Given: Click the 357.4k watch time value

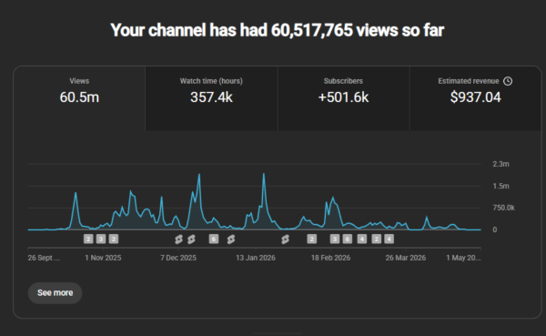Looking at the screenshot, I should tap(211, 97).
